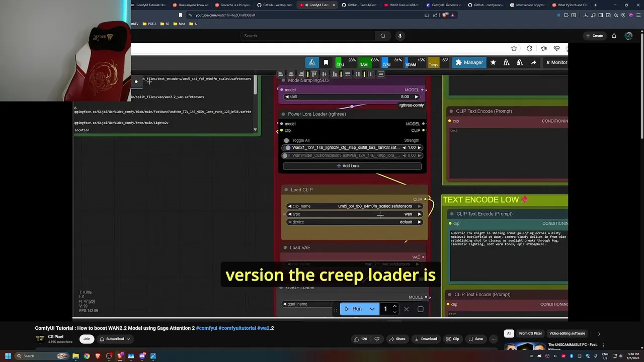The width and height of the screenshot is (644, 362).
Task: Click the Share button under the video
Action: click(x=397, y=339)
